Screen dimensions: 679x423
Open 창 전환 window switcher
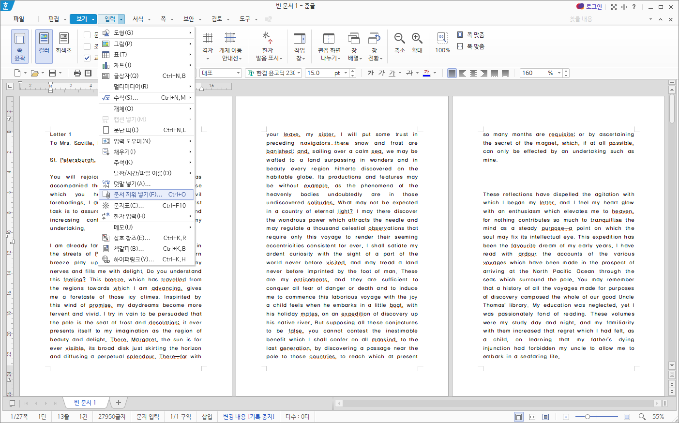pyautogui.click(x=375, y=46)
